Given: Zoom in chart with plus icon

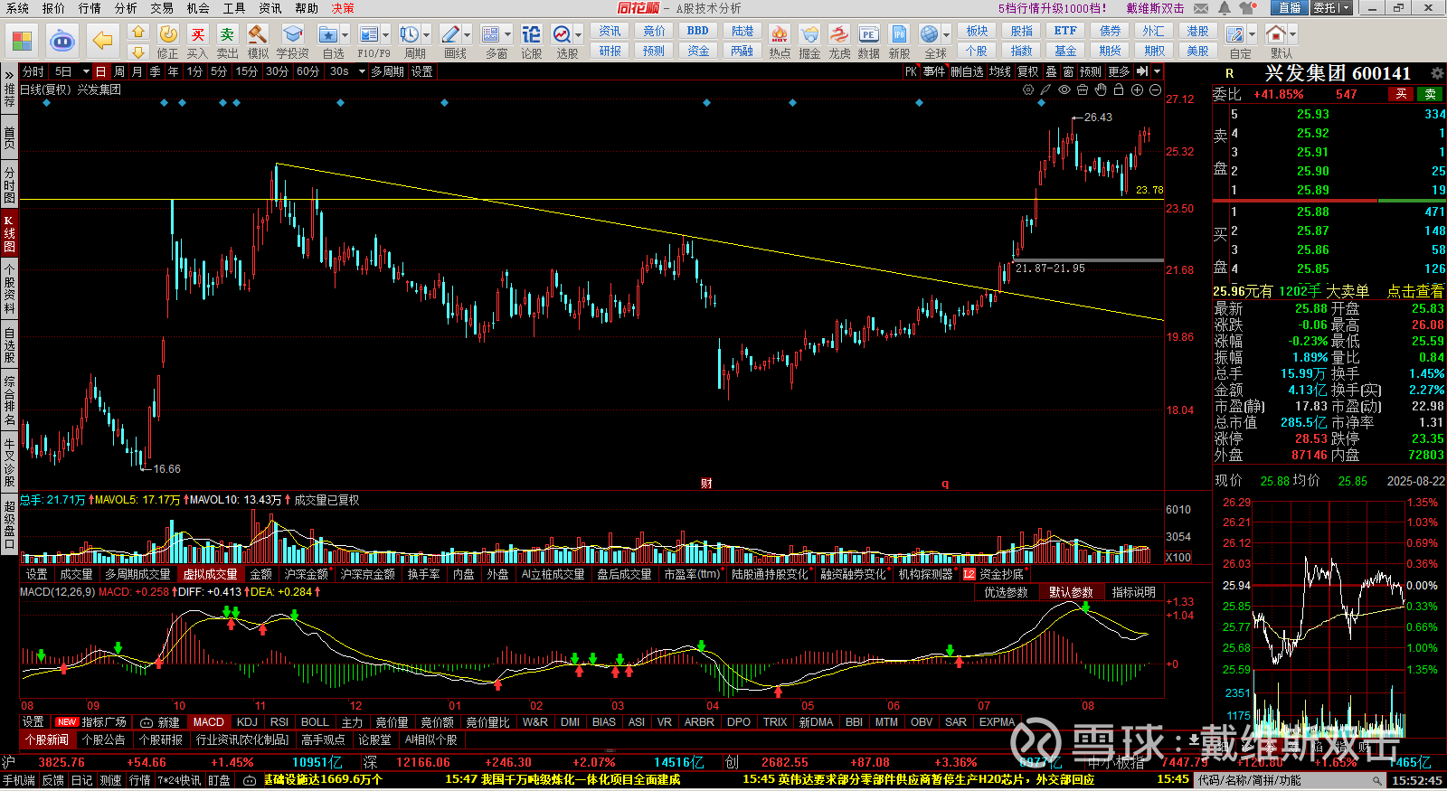Looking at the screenshot, I should click(x=1137, y=89).
